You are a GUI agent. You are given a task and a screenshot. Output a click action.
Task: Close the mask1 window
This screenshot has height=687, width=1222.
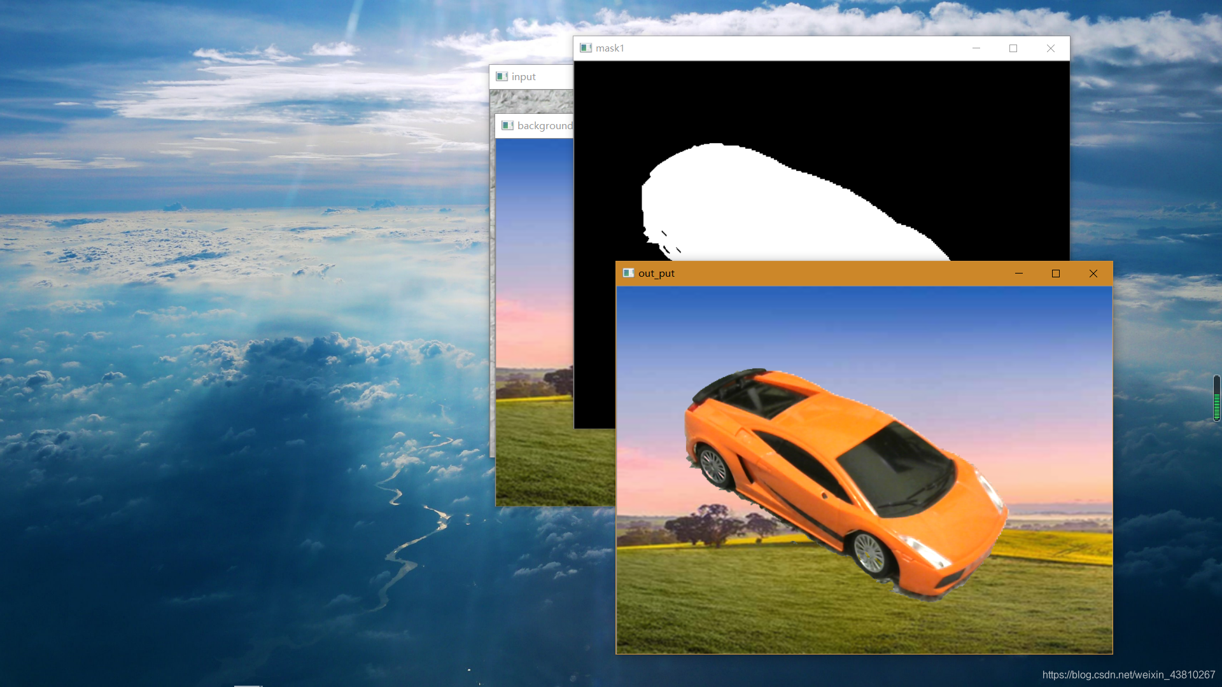pos(1051,48)
